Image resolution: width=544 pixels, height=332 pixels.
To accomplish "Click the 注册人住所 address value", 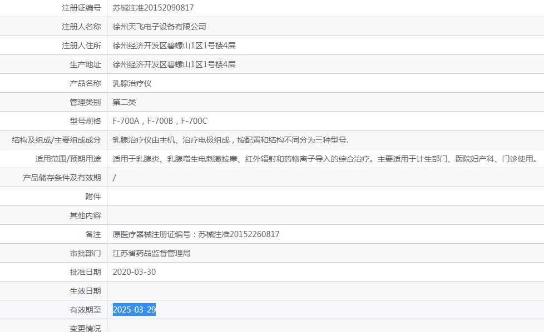I will pyautogui.click(x=174, y=46).
